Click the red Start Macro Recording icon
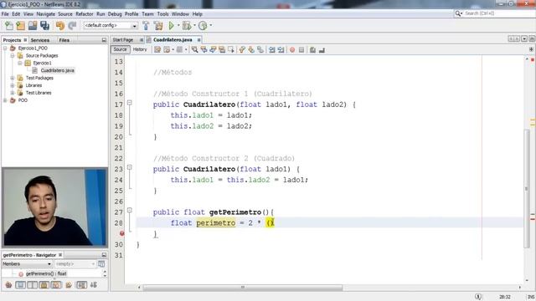The height and width of the screenshot is (301, 536). (x=292, y=50)
